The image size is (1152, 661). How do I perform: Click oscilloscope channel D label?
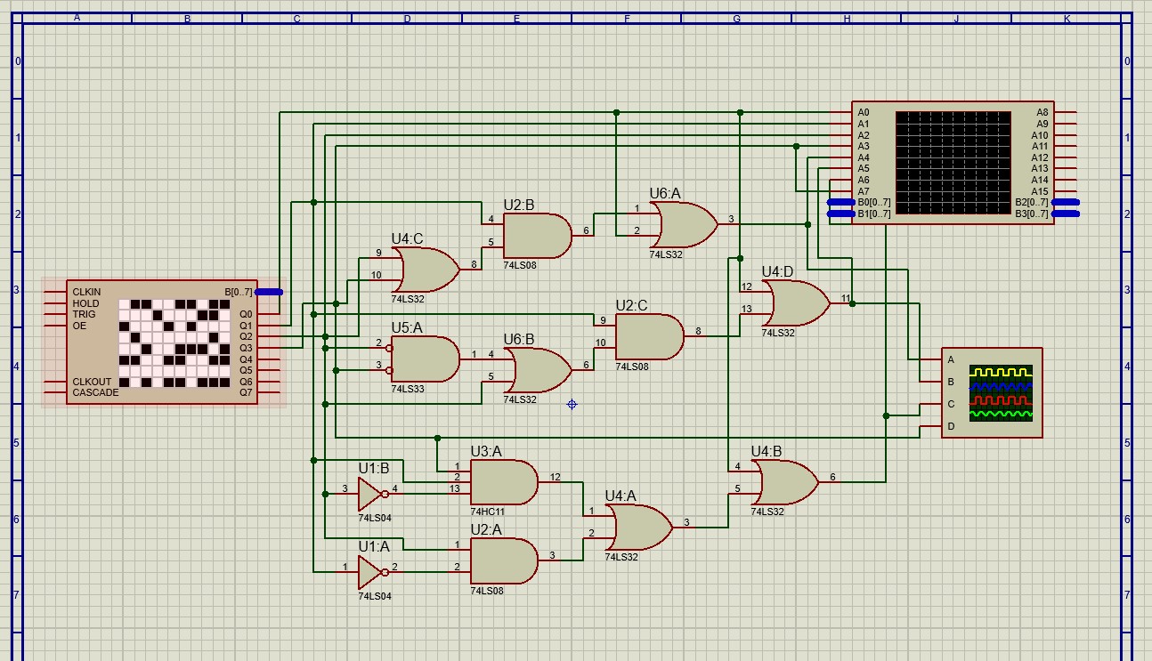point(951,426)
